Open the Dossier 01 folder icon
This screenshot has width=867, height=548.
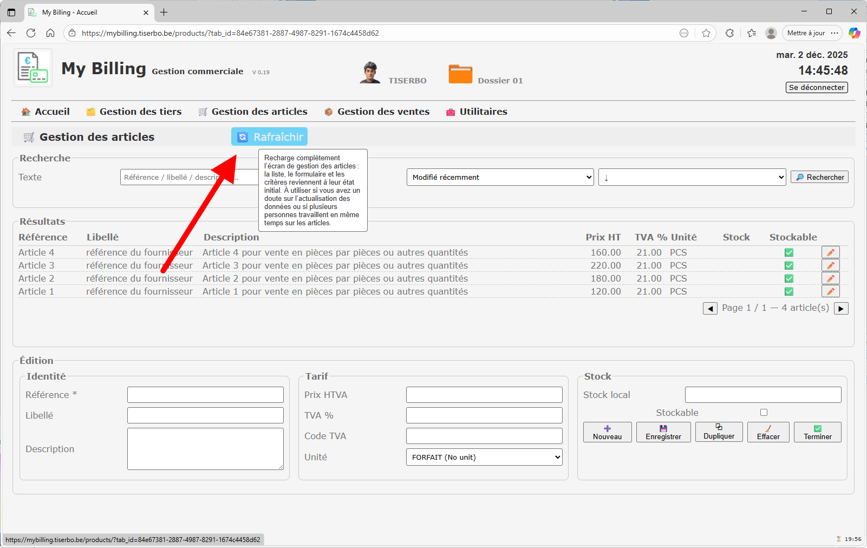tap(460, 74)
